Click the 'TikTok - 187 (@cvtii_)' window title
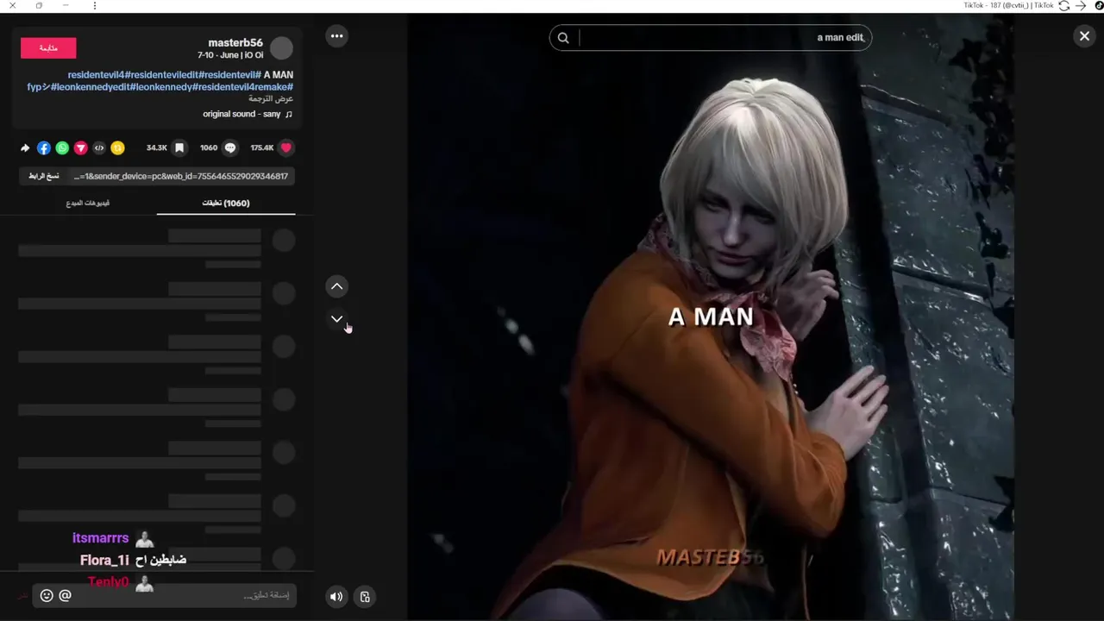This screenshot has width=1104, height=621. [1008, 5]
